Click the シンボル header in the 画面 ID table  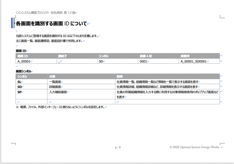(x=118, y=56)
